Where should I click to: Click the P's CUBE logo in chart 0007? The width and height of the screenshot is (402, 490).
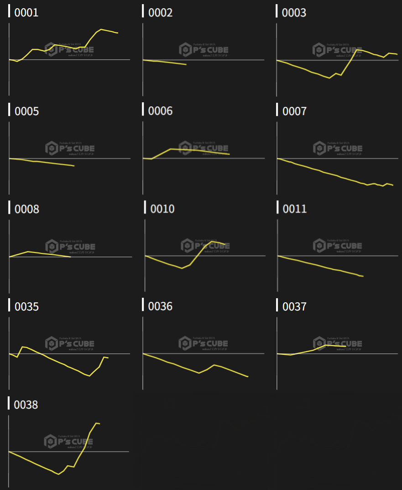click(338, 148)
